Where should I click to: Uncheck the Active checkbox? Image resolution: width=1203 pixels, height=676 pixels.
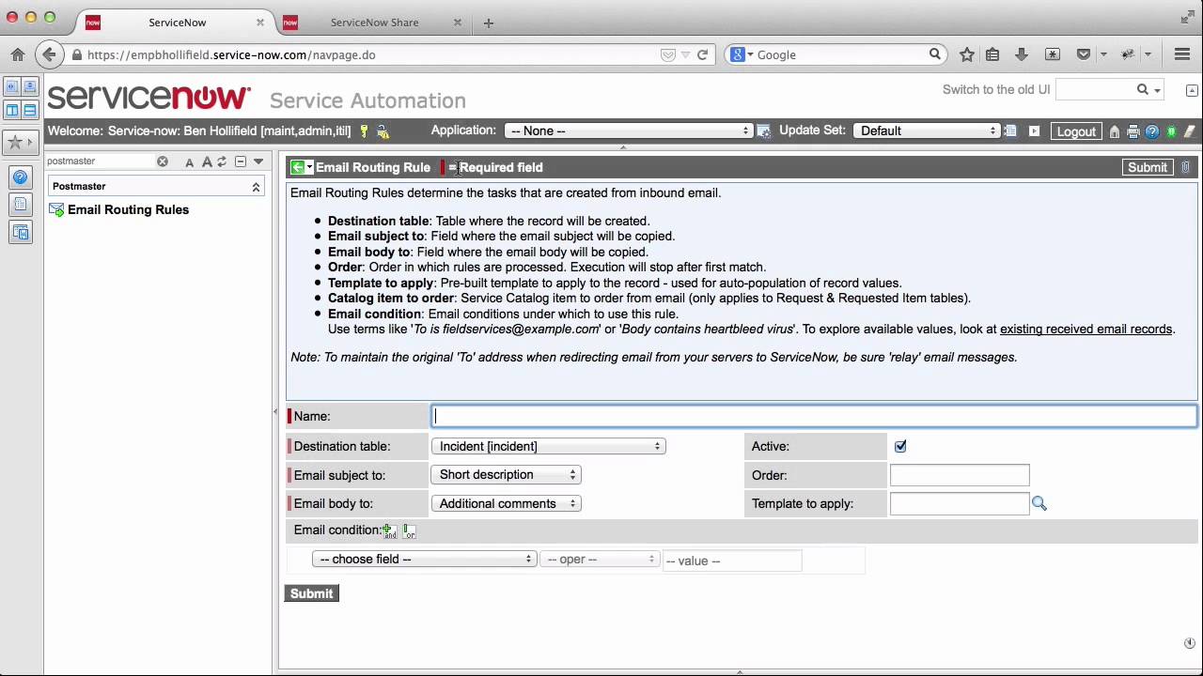(900, 447)
